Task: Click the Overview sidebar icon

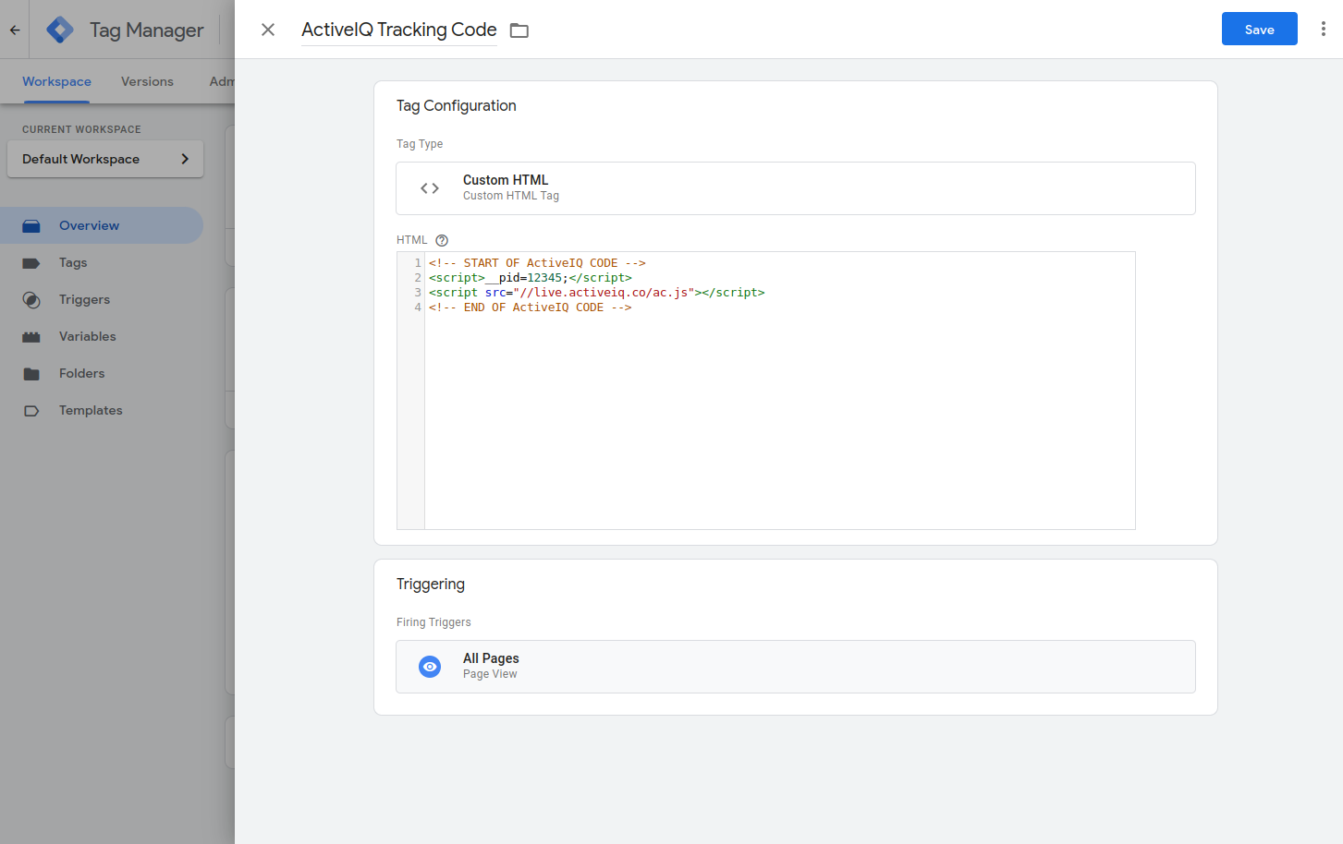Action: coord(31,225)
